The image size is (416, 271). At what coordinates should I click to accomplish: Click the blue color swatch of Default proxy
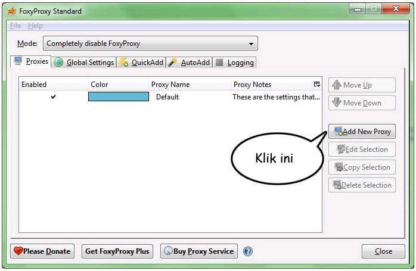tap(119, 96)
